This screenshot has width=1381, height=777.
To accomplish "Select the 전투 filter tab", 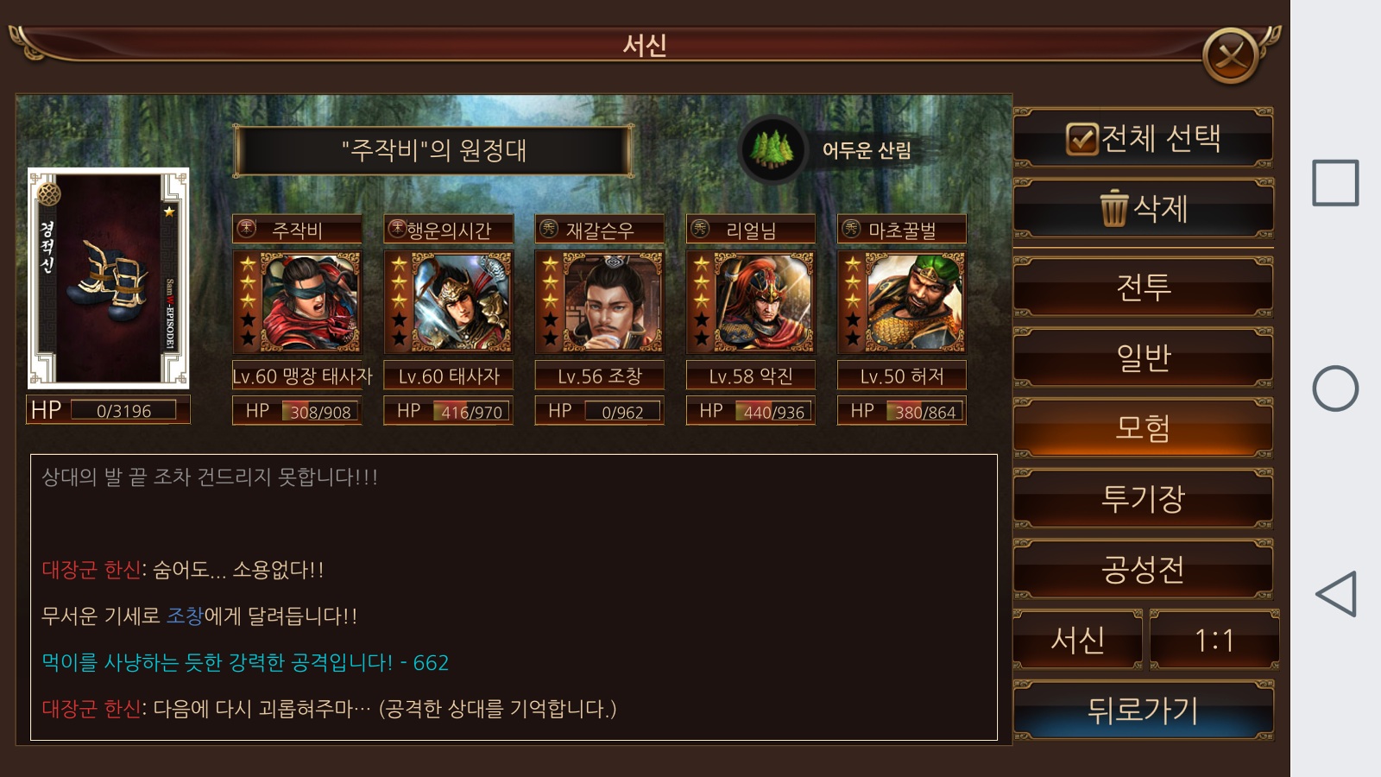I will tap(1144, 287).
